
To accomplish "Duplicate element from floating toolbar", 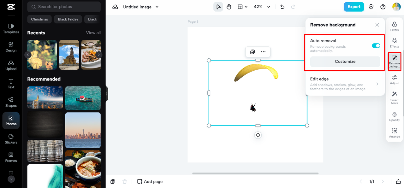I will pyautogui.click(x=252, y=52).
